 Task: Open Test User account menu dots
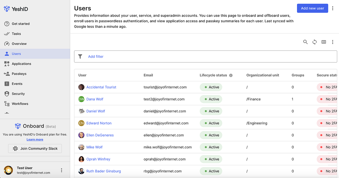pos(62,170)
